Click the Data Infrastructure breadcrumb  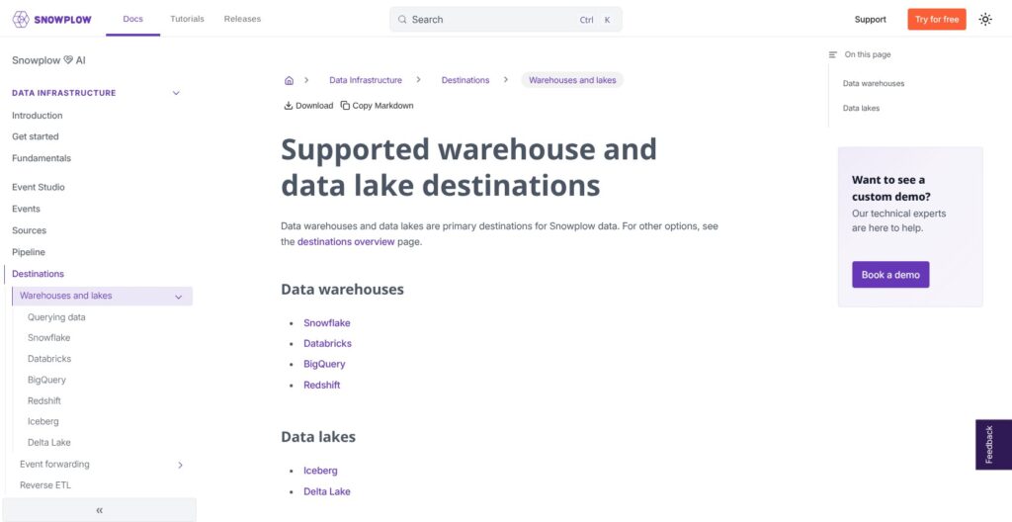(366, 80)
